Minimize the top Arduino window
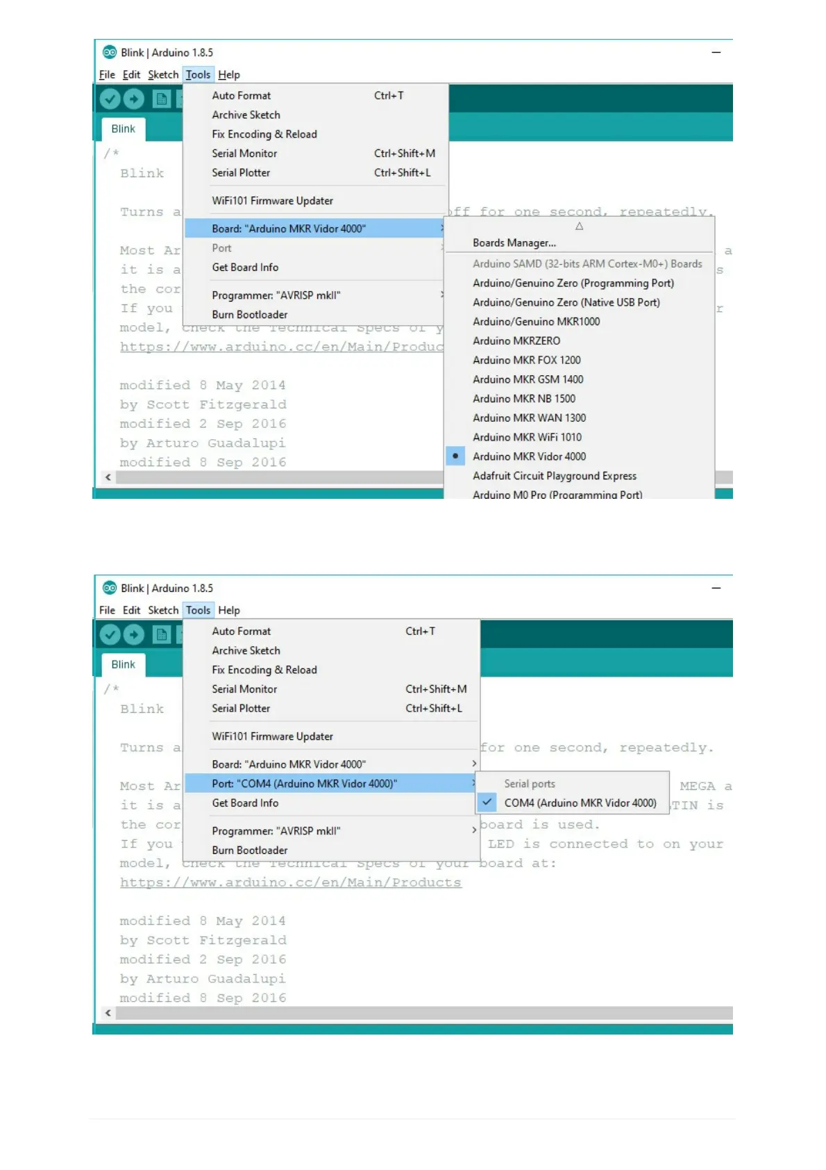This screenshot has width=826, height=1170. pos(716,52)
